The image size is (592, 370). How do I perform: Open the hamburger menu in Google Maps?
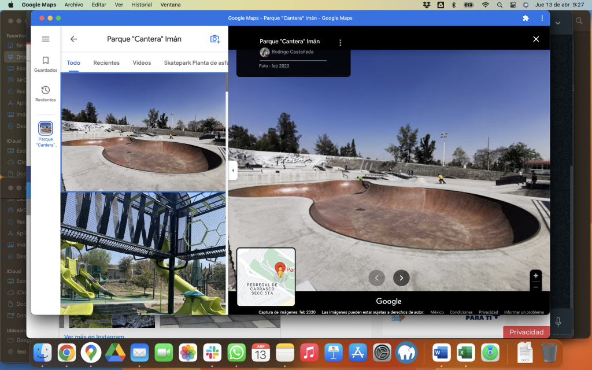[46, 39]
